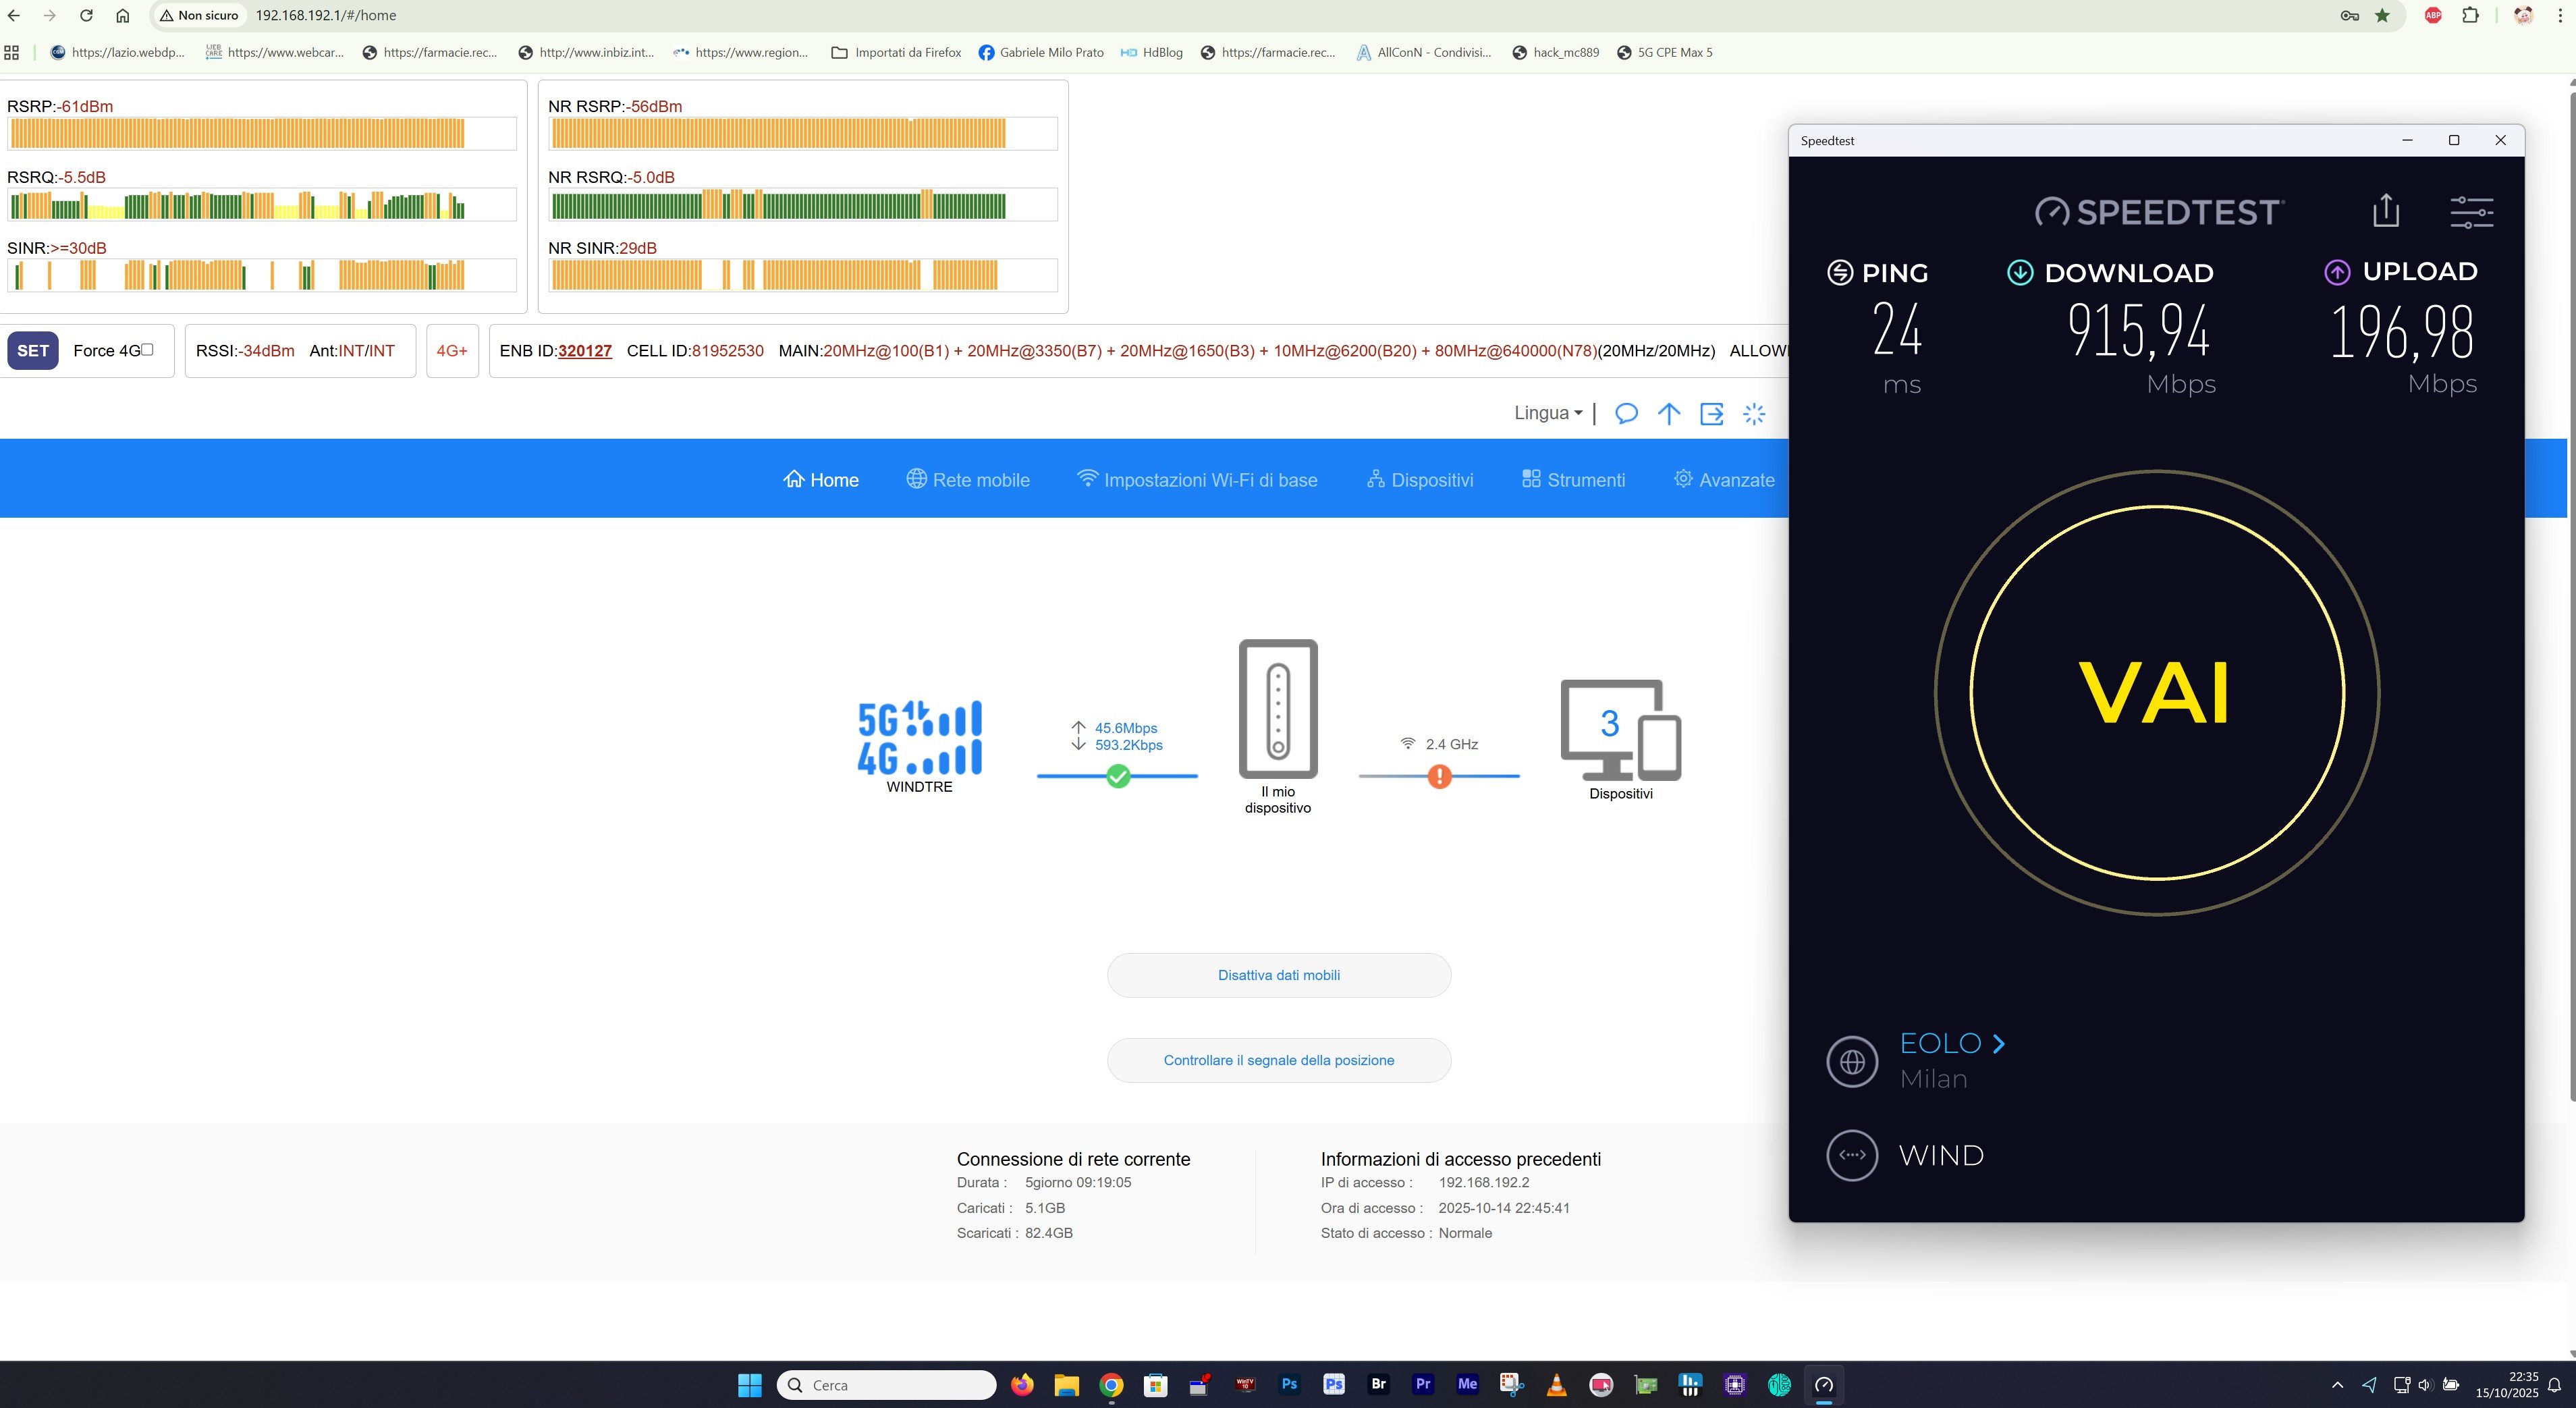
Task: Show hidden system tray icons chevron
Action: (x=2337, y=1385)
